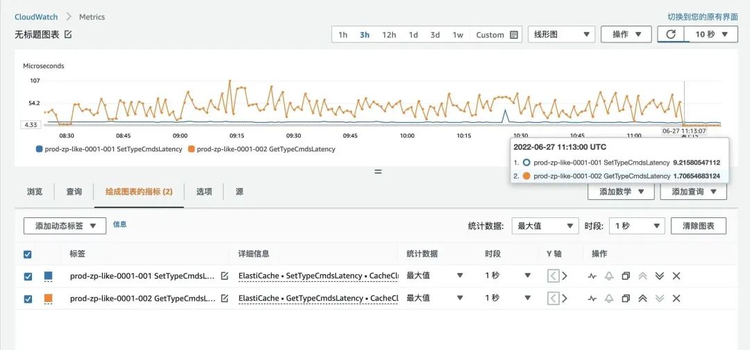Move SetTypeCmdsLatency row down
750x350 pixels.
click(x=660, y=276)
